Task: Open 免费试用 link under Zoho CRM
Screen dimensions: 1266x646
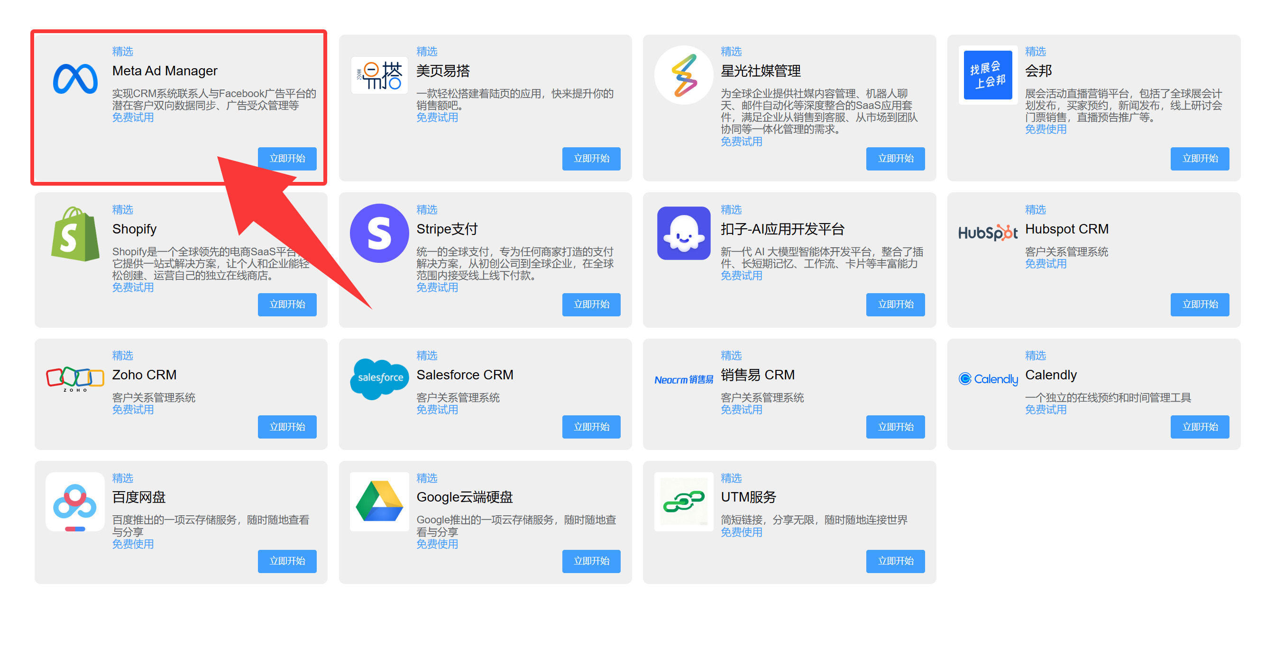Action: pos(133,409)
